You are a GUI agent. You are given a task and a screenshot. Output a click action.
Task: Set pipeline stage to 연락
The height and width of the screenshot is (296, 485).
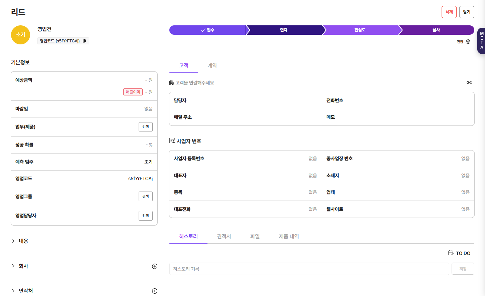point(284,30)
